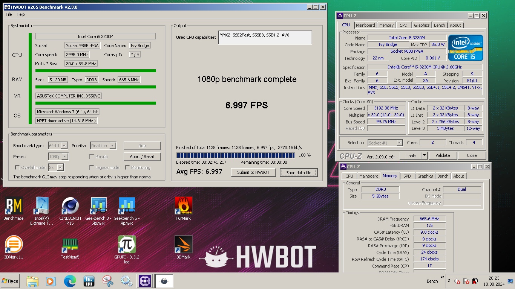The width and height of the screenshot is (515, 289).
Task: Click the Abort / Reset button
Action: (x=142, y=157)
